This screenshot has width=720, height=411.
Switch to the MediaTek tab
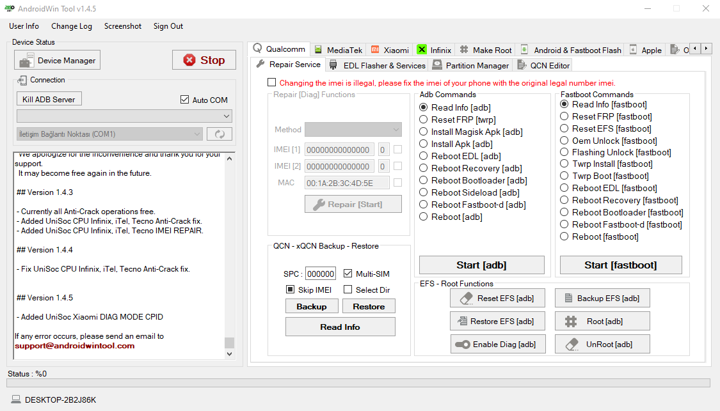338,50
